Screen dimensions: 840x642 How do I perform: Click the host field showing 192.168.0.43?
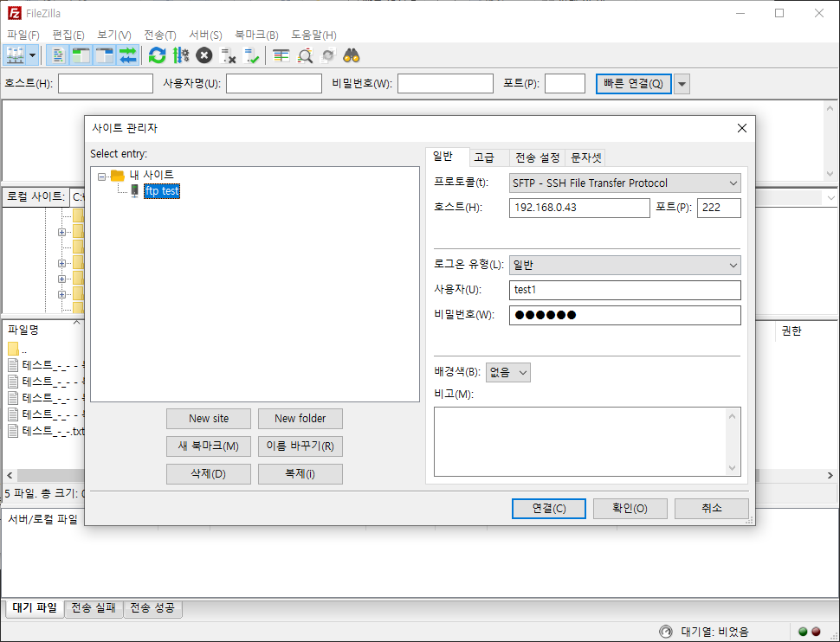(x=579, y=208)
